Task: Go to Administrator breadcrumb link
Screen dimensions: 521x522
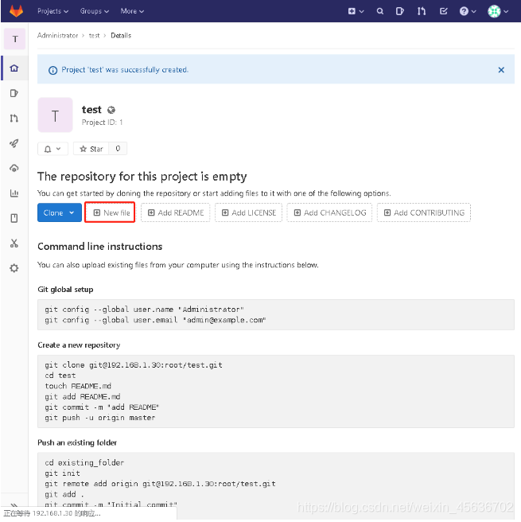Action: (x=57, y=35)
